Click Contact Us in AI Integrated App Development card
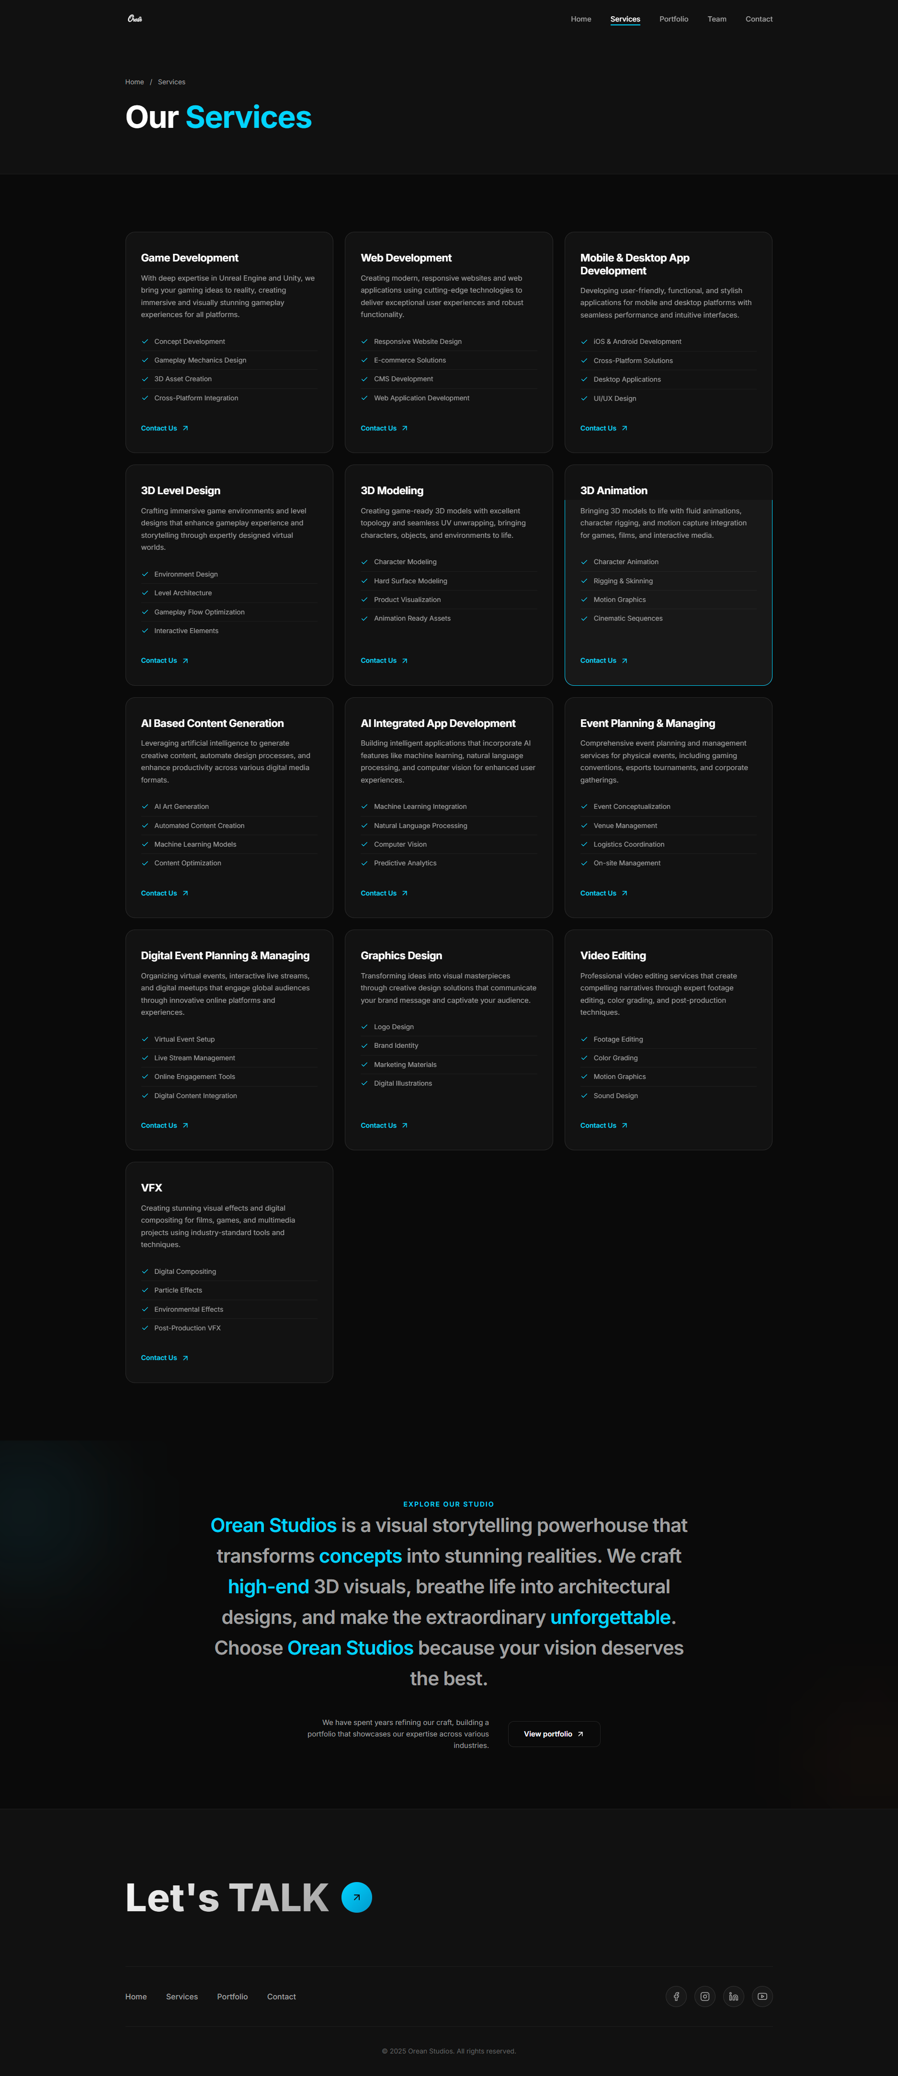The width and height of the screenshot is (898, 2076). click(384, 894)
